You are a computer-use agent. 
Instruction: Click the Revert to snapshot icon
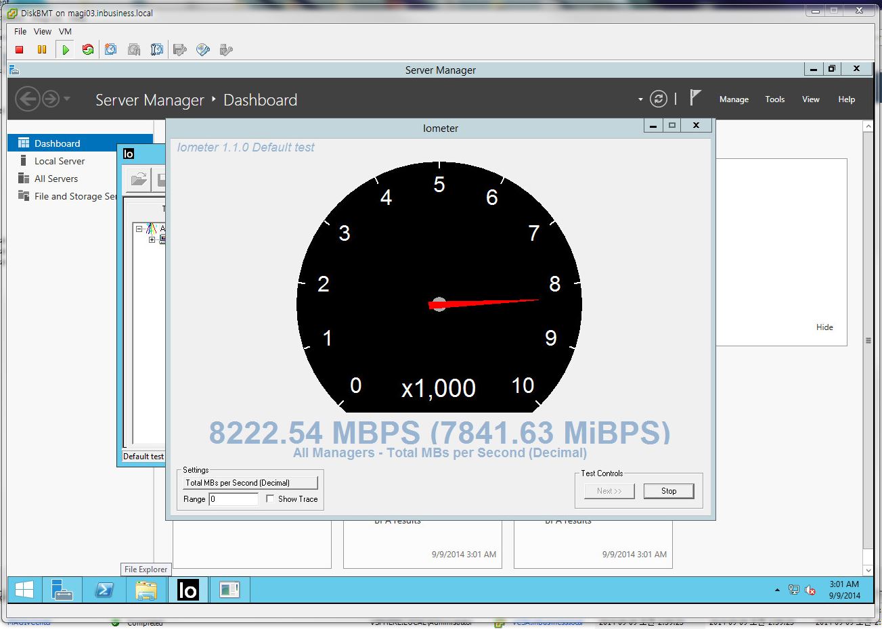pos(134,49)
